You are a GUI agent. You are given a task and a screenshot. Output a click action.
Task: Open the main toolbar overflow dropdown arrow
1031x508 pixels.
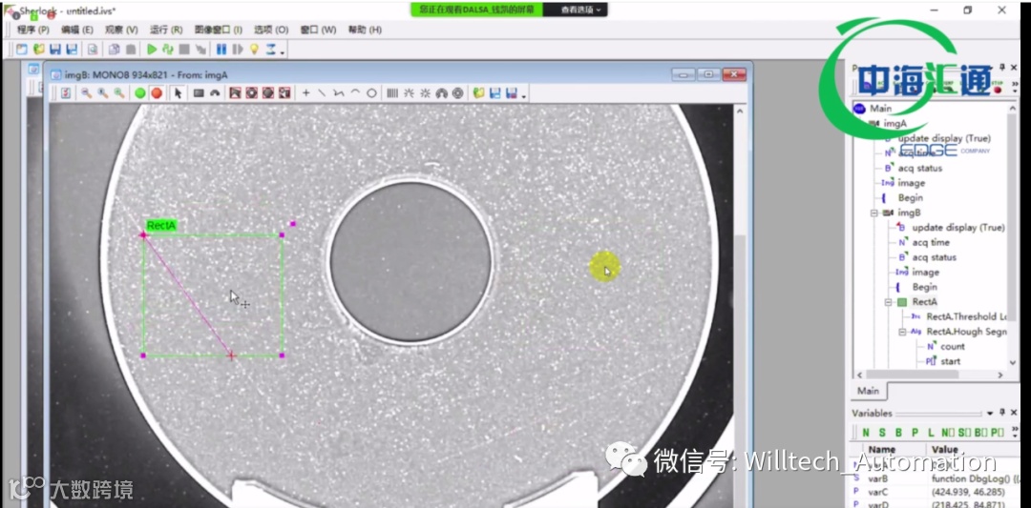pyautogui.click(x=283, y=51)
